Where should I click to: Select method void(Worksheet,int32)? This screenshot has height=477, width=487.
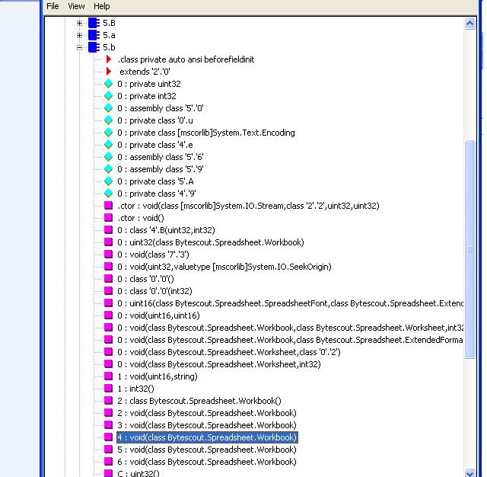pyautogui.click(x=219, y=364)
